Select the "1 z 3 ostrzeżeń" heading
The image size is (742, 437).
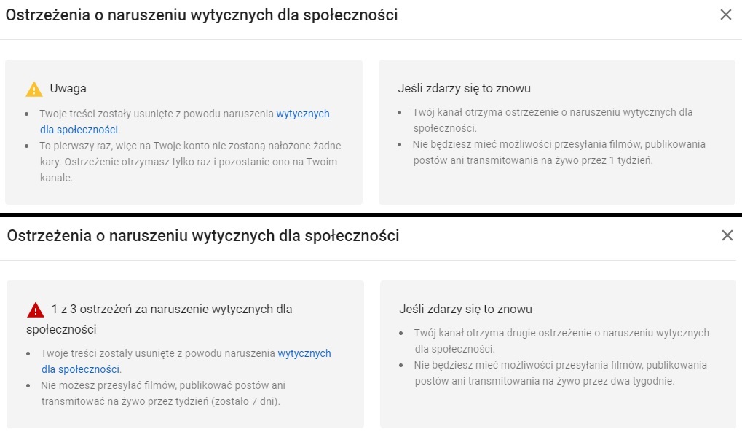tap(172, 309)
